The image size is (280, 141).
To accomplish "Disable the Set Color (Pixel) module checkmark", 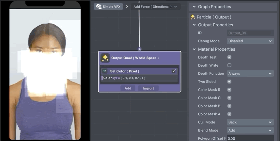I will click(x=174, y=71).
